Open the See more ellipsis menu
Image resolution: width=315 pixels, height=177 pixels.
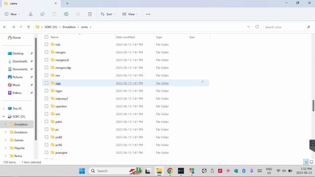[x=148, y=14]
